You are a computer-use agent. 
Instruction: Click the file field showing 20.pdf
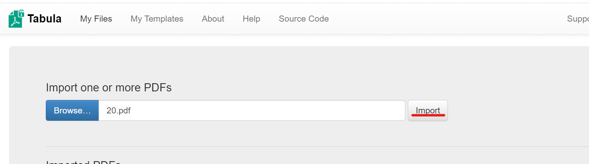coord(252,111)
